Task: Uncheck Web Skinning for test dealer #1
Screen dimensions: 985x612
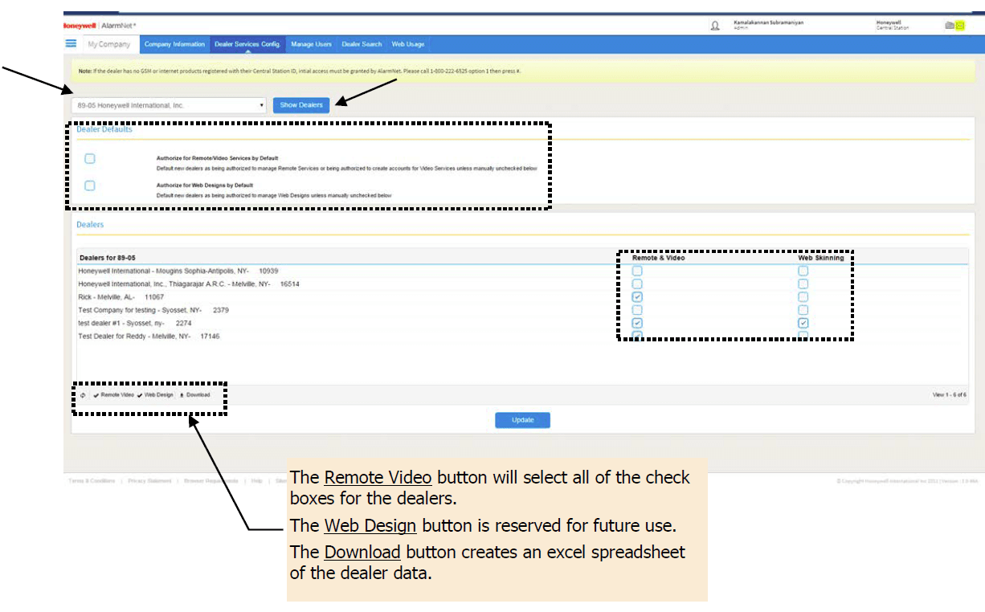Action: click(x=803, y=323)
